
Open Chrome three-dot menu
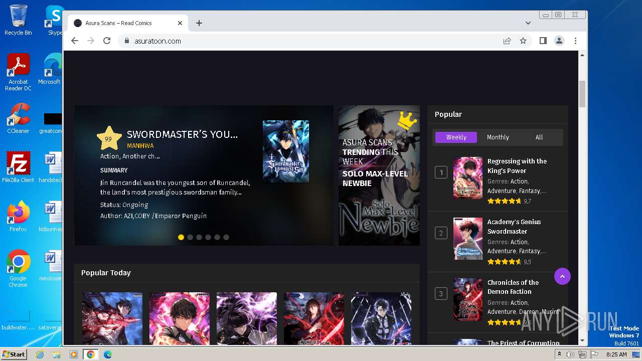tap(575, 41)
